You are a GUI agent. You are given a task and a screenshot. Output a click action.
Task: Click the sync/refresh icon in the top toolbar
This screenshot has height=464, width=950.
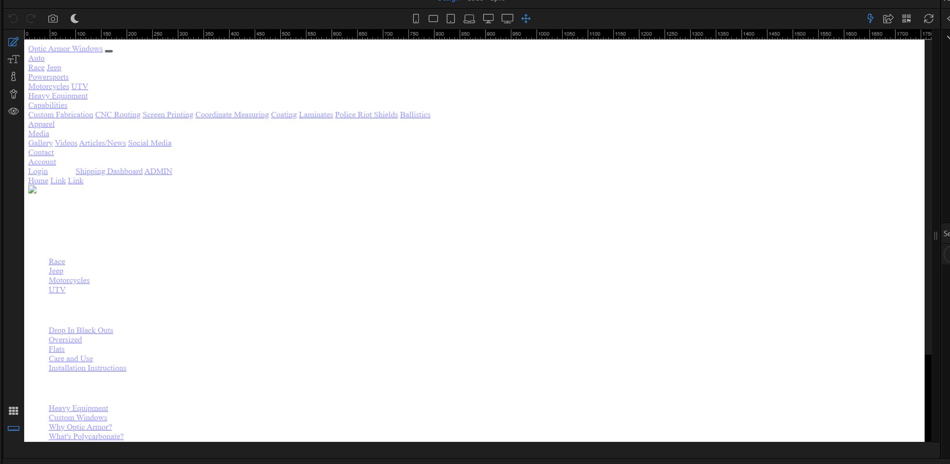click(x=929, y=18)
